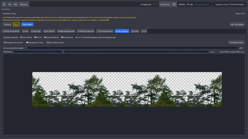The image size is (248, 139).
Task: Click the stitch region percent value
Action: (241, 48)
